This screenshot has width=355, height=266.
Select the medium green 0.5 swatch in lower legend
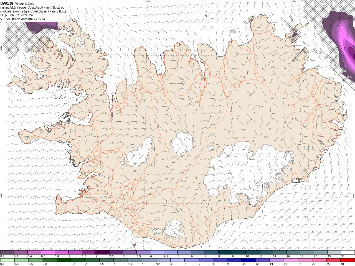(x=36, y=260)
